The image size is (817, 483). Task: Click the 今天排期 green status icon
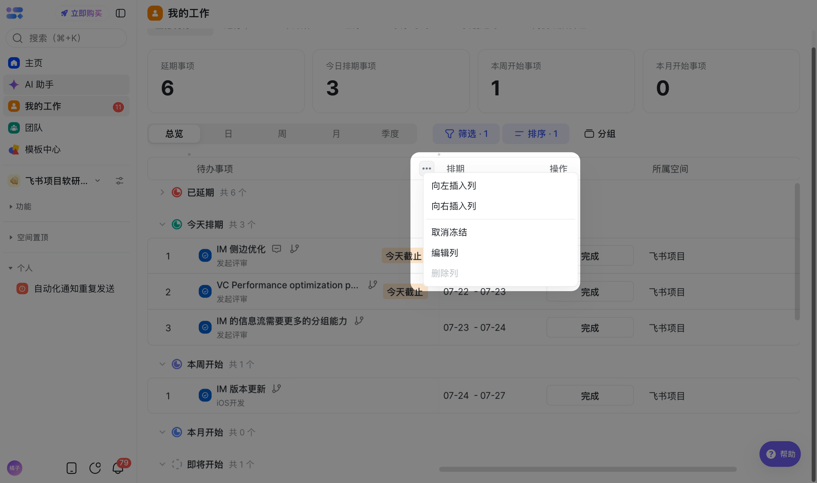pyautogui.click(x=177, y=224)
